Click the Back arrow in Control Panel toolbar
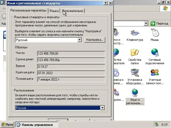Screen dimensions: 171x128 point(4,16)
